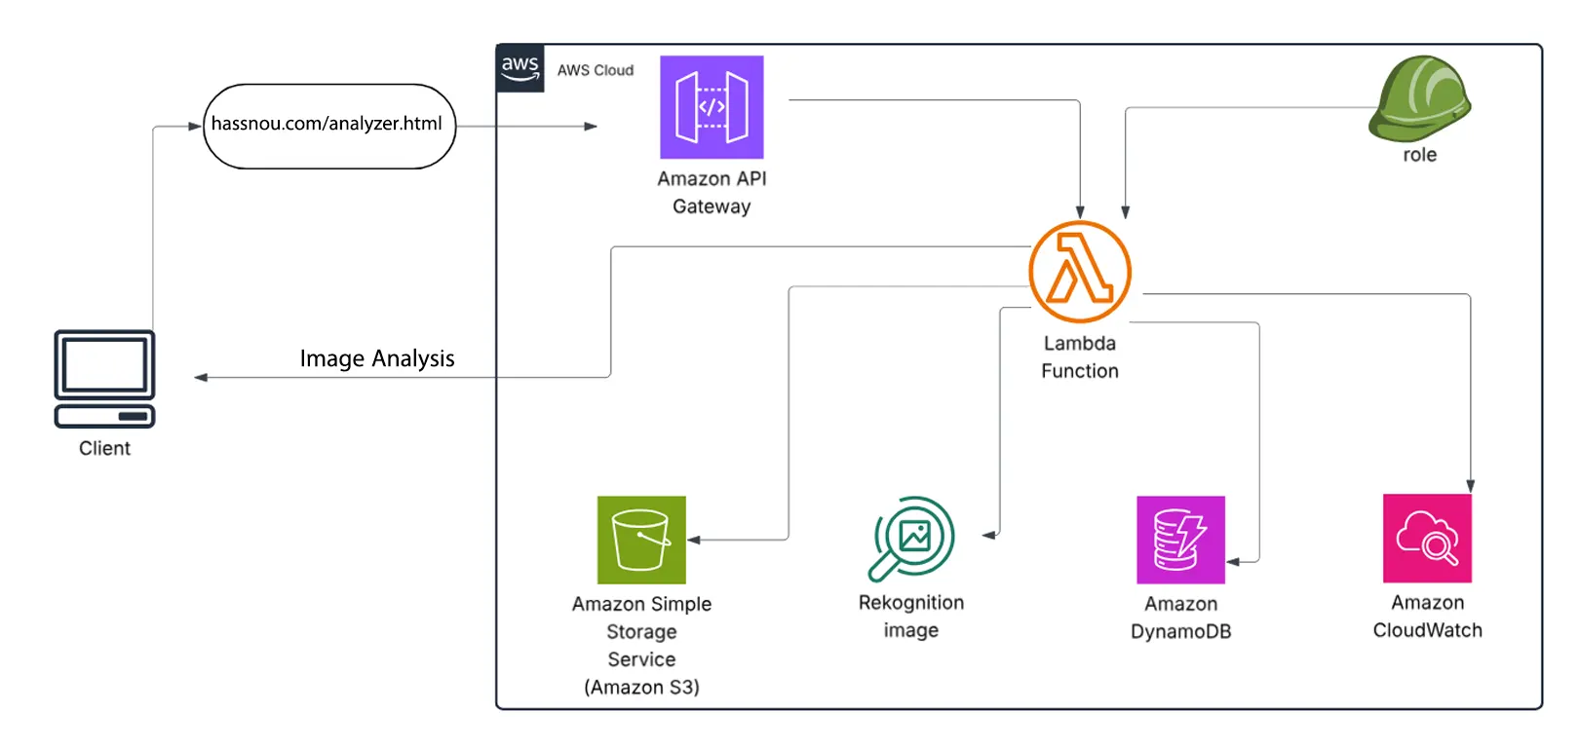Click the 'Amazon Simple Storage Service (Amazon S3)' label
1579x749 pixels.
pos(641,645)
